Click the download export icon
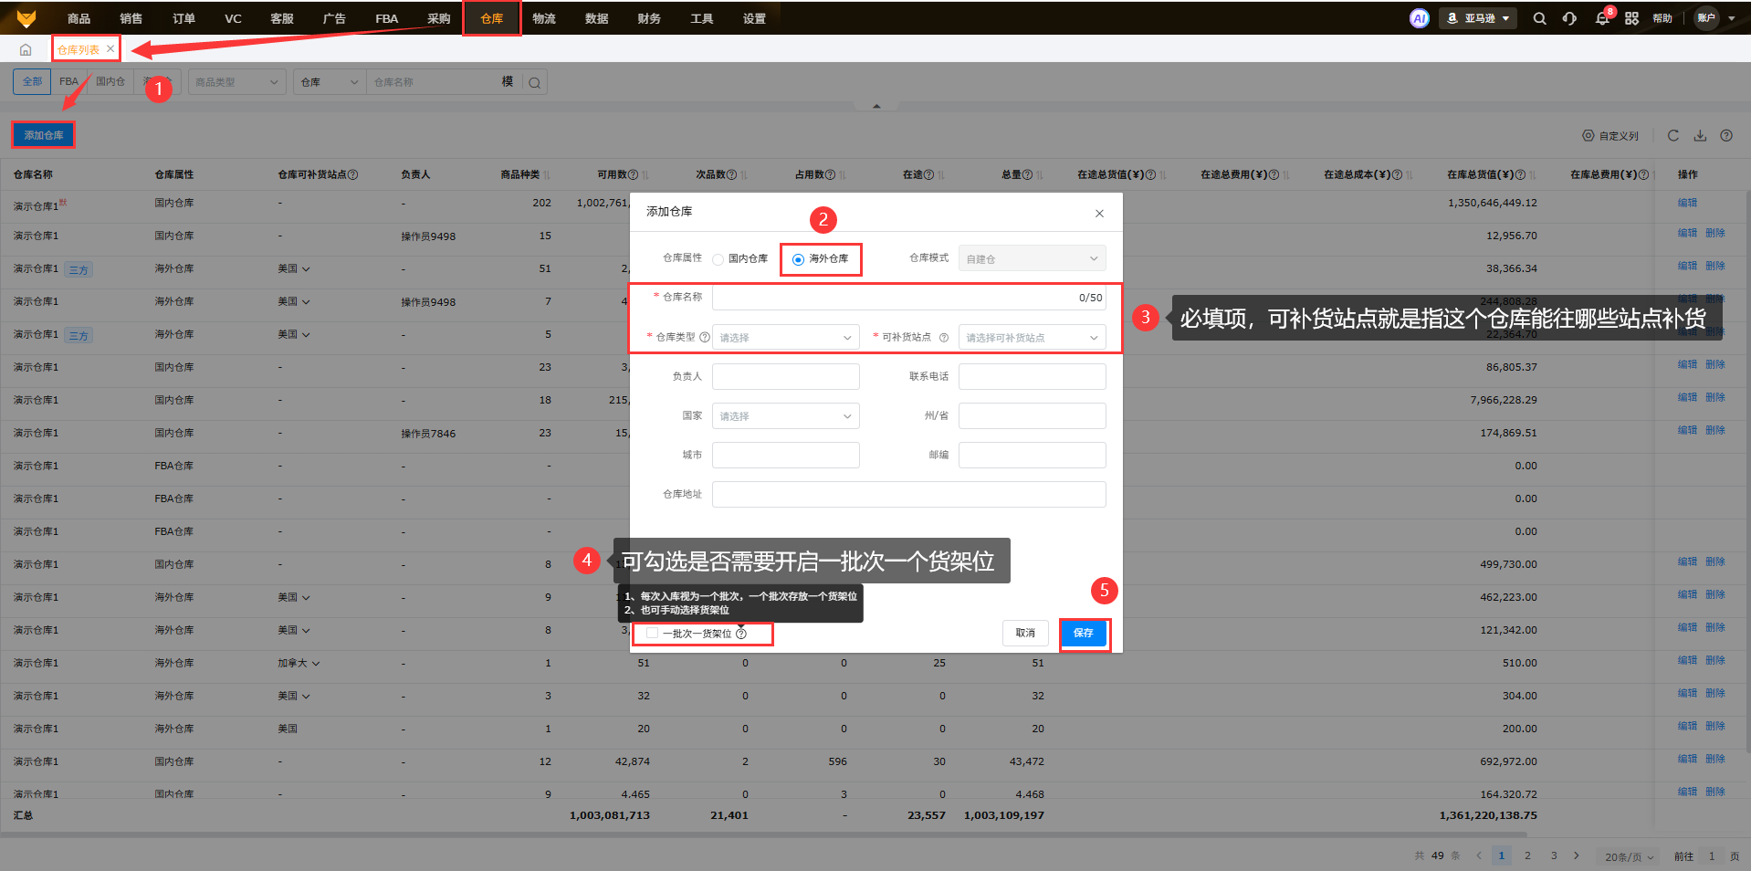 (x=1700, y=135)
